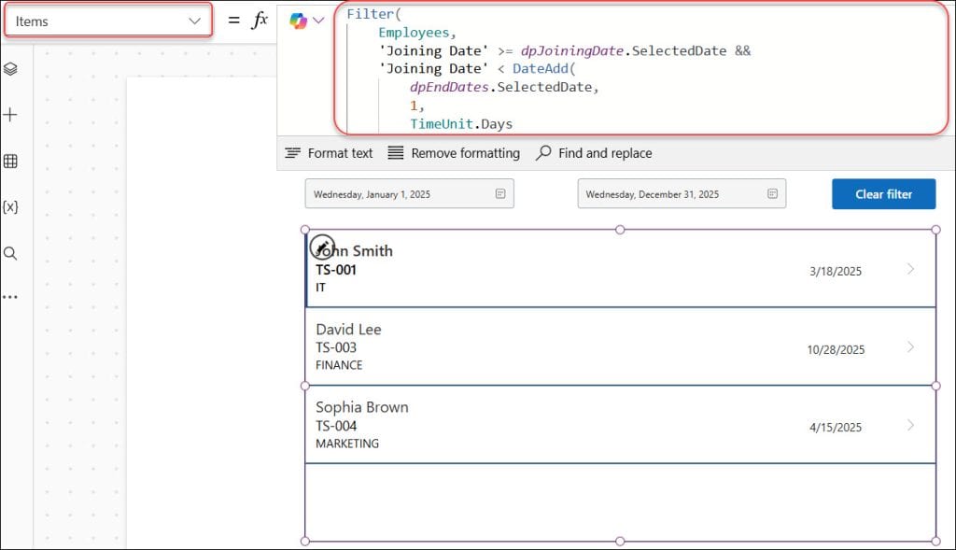Click the 4/15/2025 joining date
The width and height of the screenshot is (956, 550).
[836, 428]
